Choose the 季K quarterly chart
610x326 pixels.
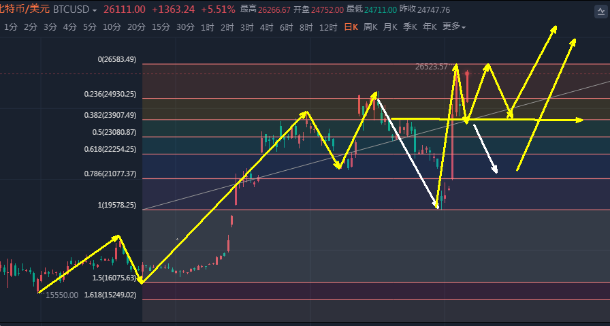tap(410, 27)
